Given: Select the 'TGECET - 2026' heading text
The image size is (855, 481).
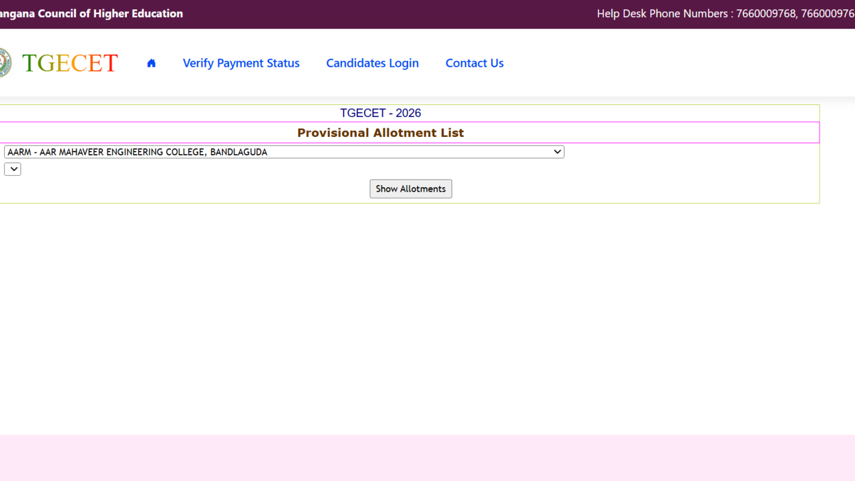Looking at the screenshot, I should [x=381, y=113].
